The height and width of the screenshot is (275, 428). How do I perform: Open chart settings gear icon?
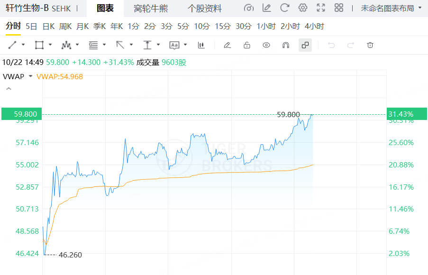click(x=303, y=8)
